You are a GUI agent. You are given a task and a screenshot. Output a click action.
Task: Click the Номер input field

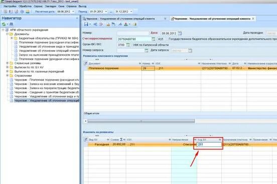(133, 33)
